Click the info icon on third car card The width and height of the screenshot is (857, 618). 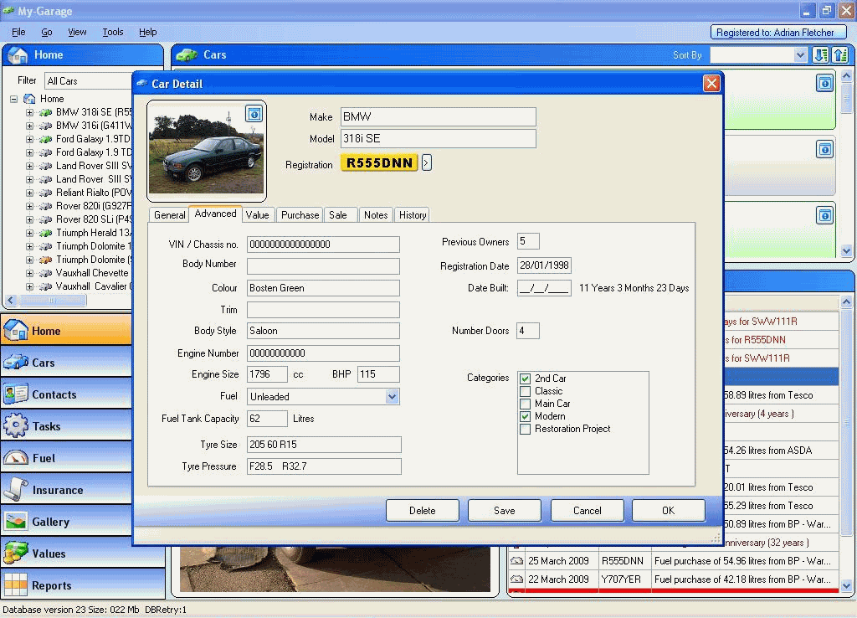pyautogui.click(x=824, y=215)
